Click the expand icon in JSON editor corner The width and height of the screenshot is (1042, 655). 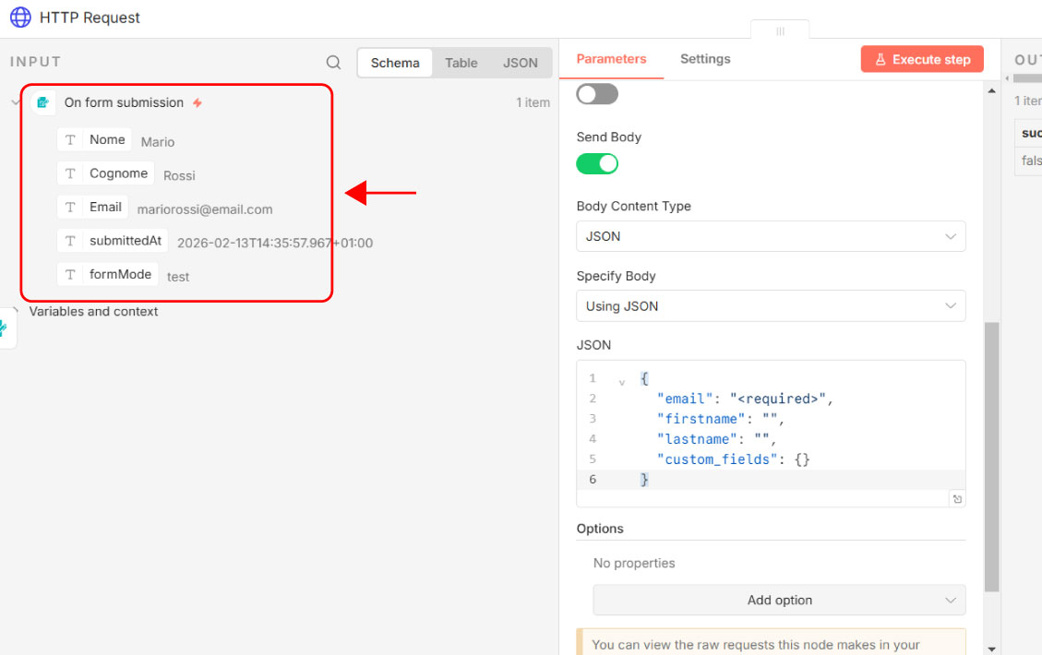pos(957,499)
